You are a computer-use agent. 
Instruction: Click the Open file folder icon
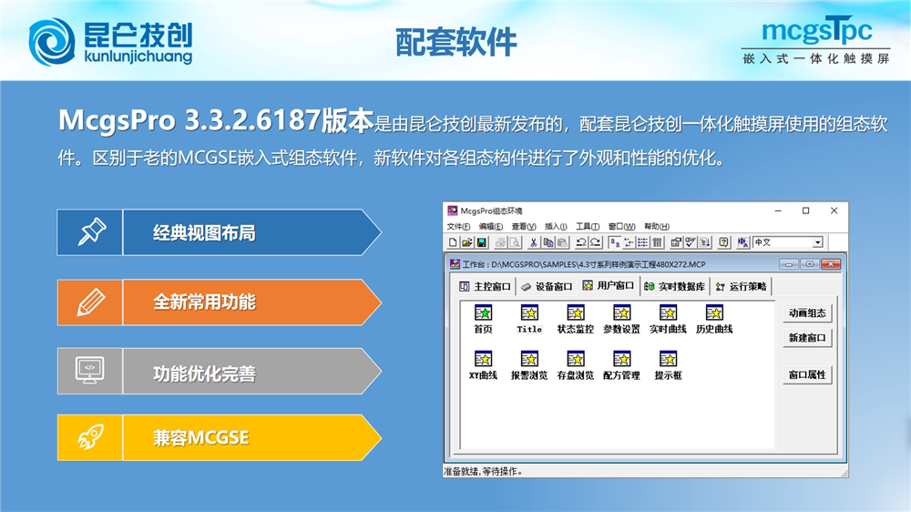pos(467,242)
